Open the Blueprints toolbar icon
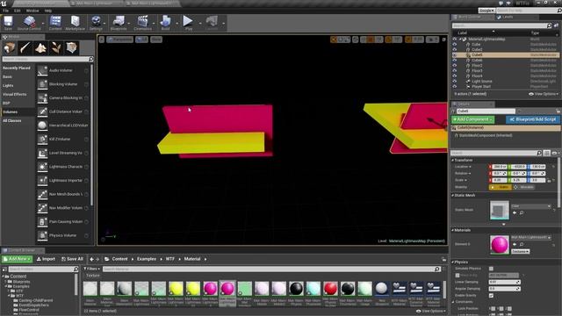Screen dimensions: 562x316 pyautogui.click(x=119, y=23)
